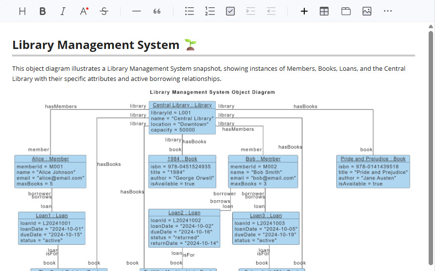Click email alice@email.com attribute

(51, 178)
